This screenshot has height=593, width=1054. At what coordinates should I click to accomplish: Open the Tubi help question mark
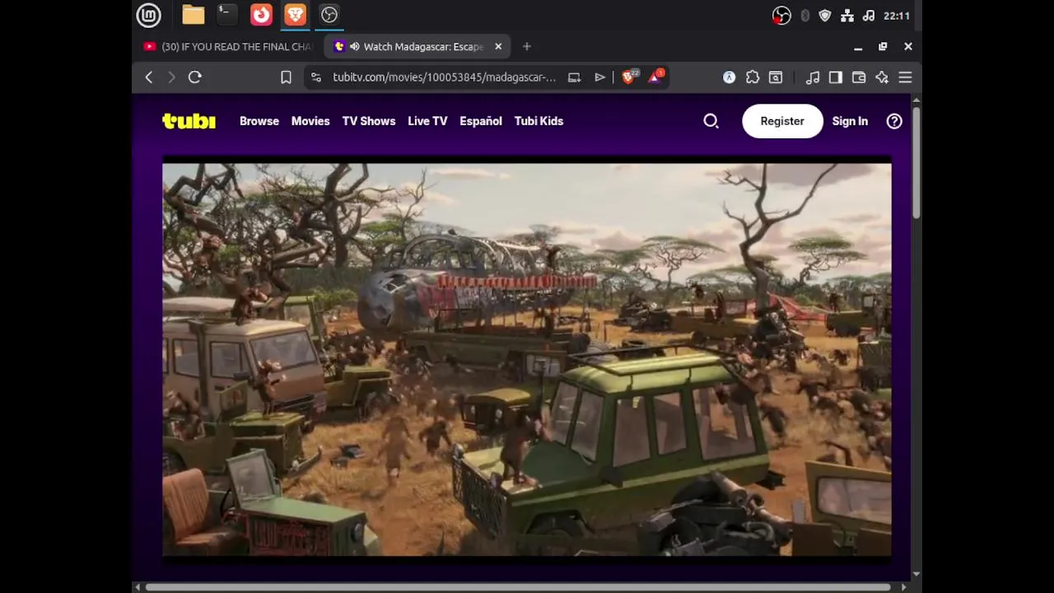[894, 121]
